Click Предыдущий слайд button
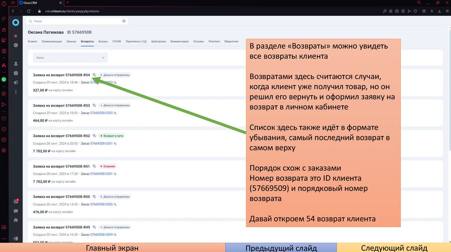451x252 pixels. coord(281,248)
